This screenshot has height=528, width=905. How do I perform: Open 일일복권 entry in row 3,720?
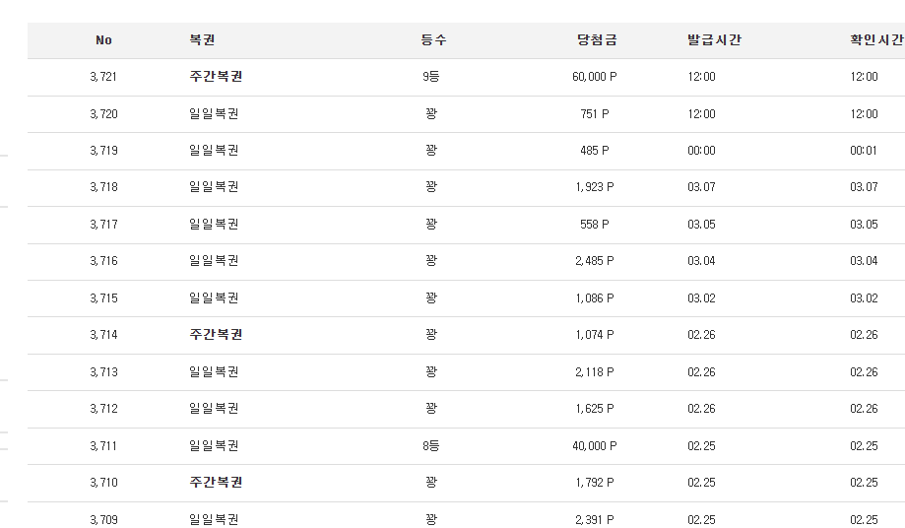(214, 114)
